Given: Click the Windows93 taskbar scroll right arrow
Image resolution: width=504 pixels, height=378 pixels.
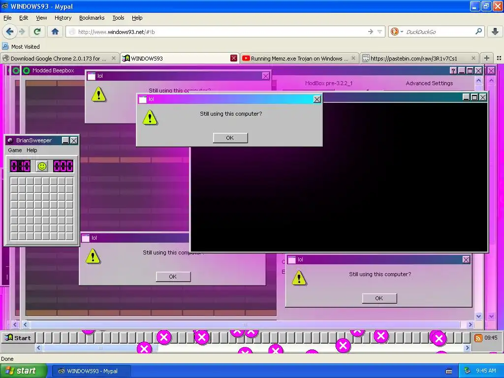Looking at the screenshot, I should 468,347.
